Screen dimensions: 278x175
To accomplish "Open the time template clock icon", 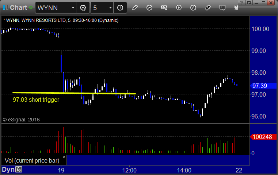I will pyautogui.click(x=120, y=8).
